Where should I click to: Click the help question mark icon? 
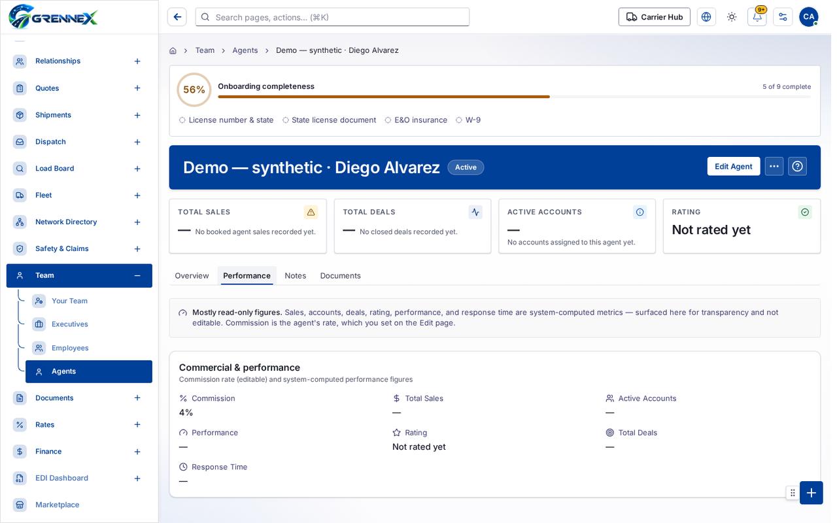pos(797,166)
